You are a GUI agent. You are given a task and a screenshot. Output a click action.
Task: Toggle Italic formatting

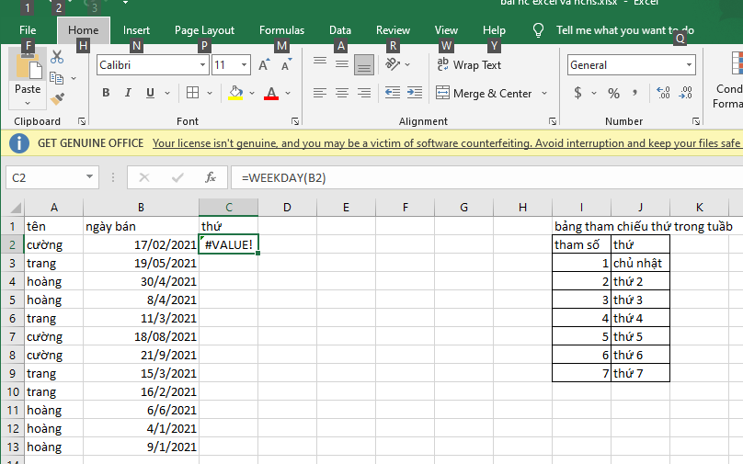click(128, 93)
